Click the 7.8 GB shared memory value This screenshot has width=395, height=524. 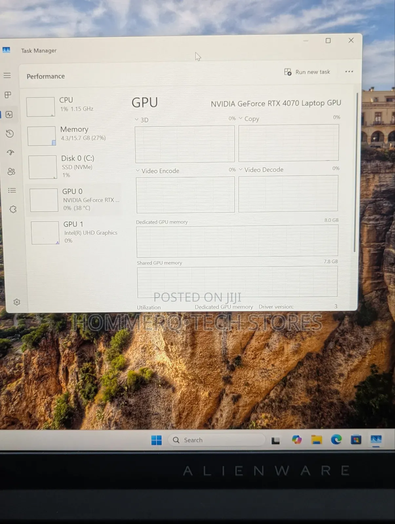pos(331,261)
